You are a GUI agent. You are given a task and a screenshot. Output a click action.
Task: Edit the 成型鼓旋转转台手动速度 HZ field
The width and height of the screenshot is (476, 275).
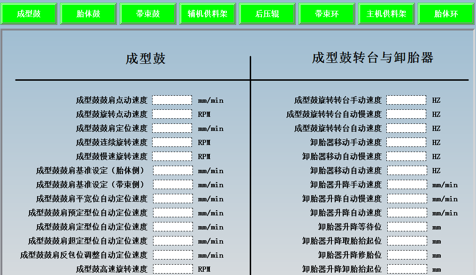[407, 100]
